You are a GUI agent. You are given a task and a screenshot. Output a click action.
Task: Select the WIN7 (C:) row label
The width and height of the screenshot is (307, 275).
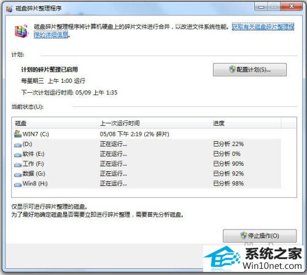[36, 134]
